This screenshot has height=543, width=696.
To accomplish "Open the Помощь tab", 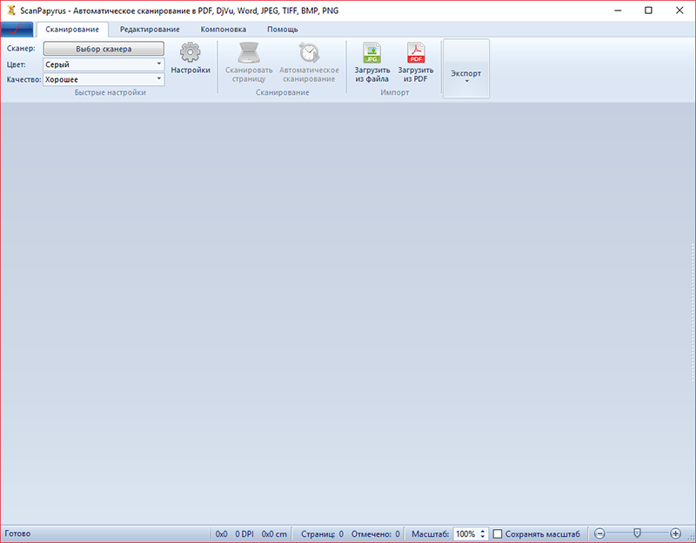I will pyautogui.click(x=282, y=30).
